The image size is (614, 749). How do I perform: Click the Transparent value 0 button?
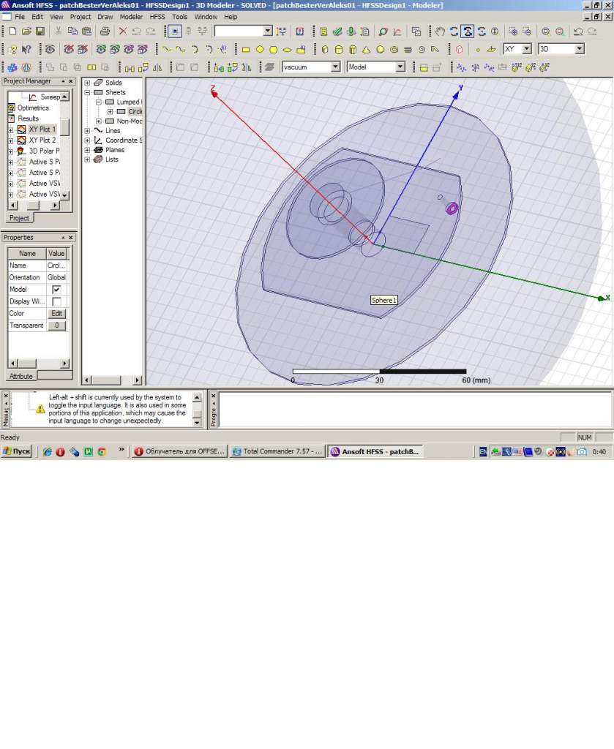(x=56, y=325)
